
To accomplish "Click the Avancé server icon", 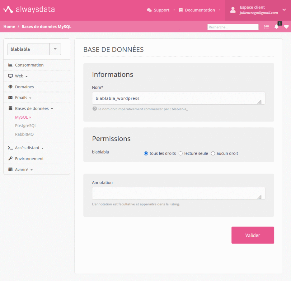I will [x=10, y=170].
